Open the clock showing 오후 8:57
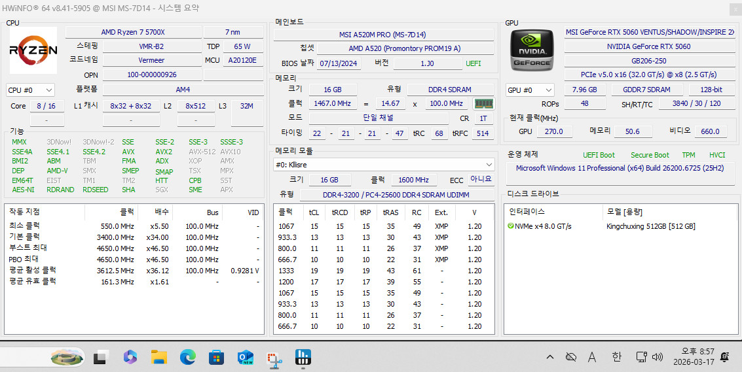742x372 pixels. click(x=694, y=358)
